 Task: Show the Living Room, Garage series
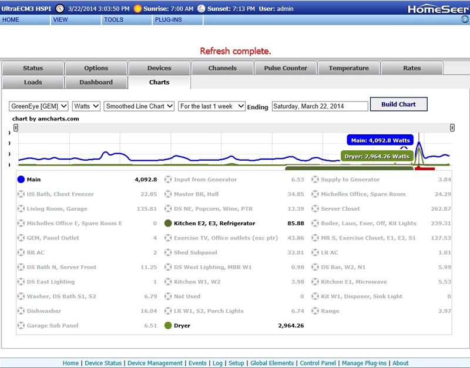(x=21, y=209)
